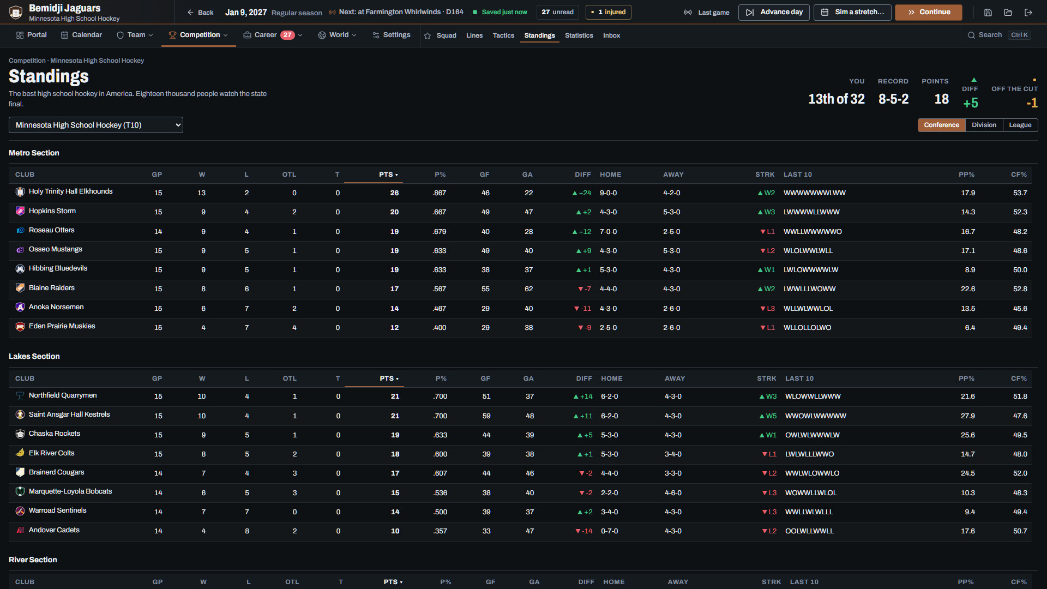1047x589 pixels.
Task: Click Saint Ansgar Hall Kestrels logo
Action: [x=20, y=414]
